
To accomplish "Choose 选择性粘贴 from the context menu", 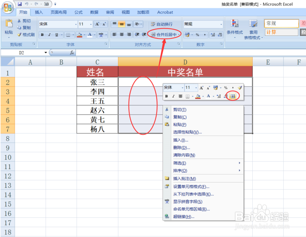I will point(188,132).
